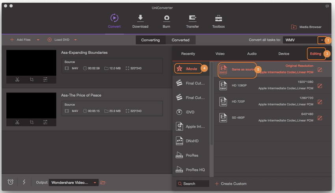Select the Audio format tab
The width and height of the screenshot is (335, 193).
point(252,54)
